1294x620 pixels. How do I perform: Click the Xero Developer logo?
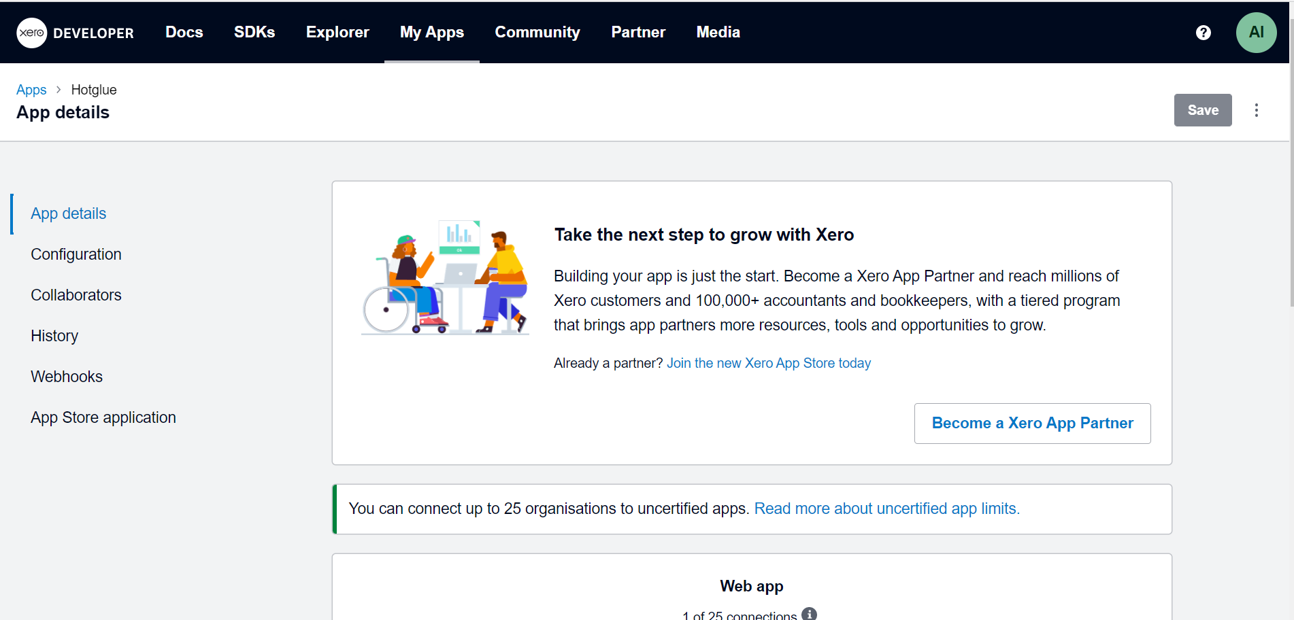(x=75, y=33)
